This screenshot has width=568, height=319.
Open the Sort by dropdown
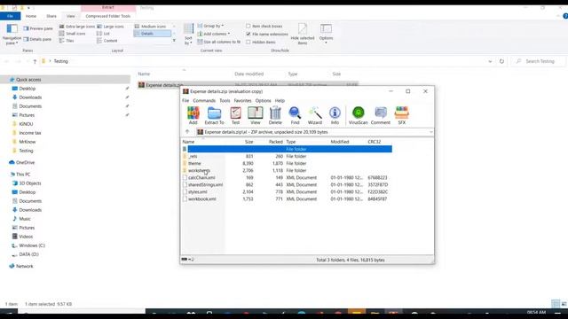click(188, 35)
